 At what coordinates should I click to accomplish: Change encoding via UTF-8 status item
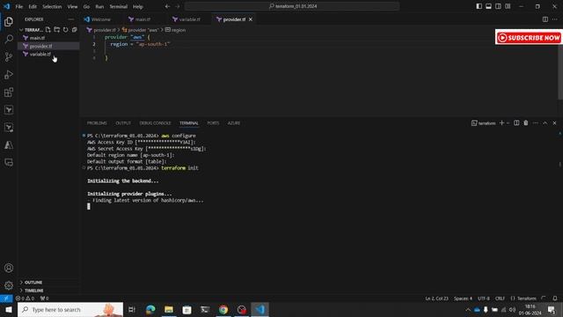point(483,299)
